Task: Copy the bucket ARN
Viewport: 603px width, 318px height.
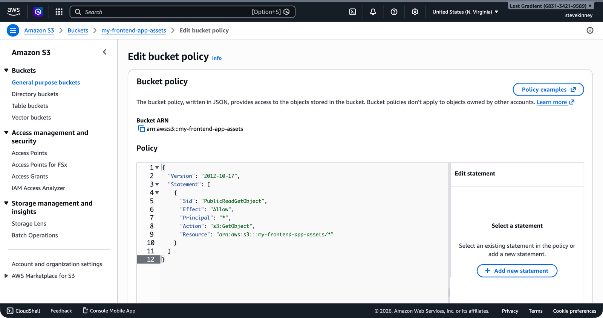Action: coord(141,129)
